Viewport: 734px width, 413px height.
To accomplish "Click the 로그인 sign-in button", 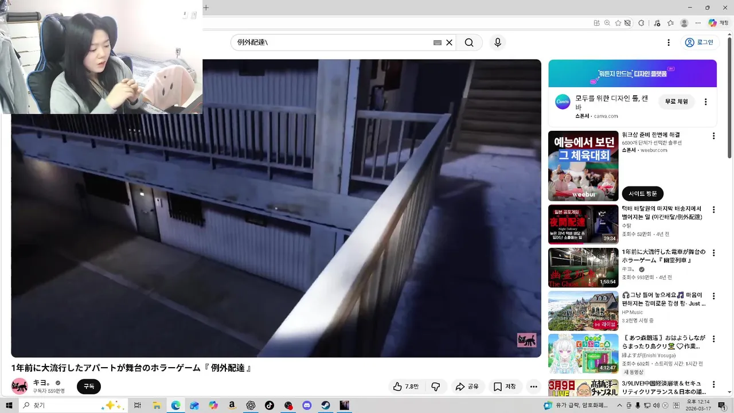I will click(700, 42).
